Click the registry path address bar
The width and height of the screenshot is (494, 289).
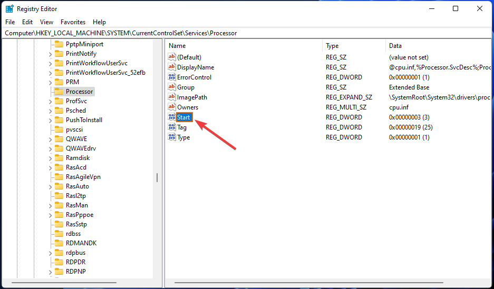(x=247, y=33)
